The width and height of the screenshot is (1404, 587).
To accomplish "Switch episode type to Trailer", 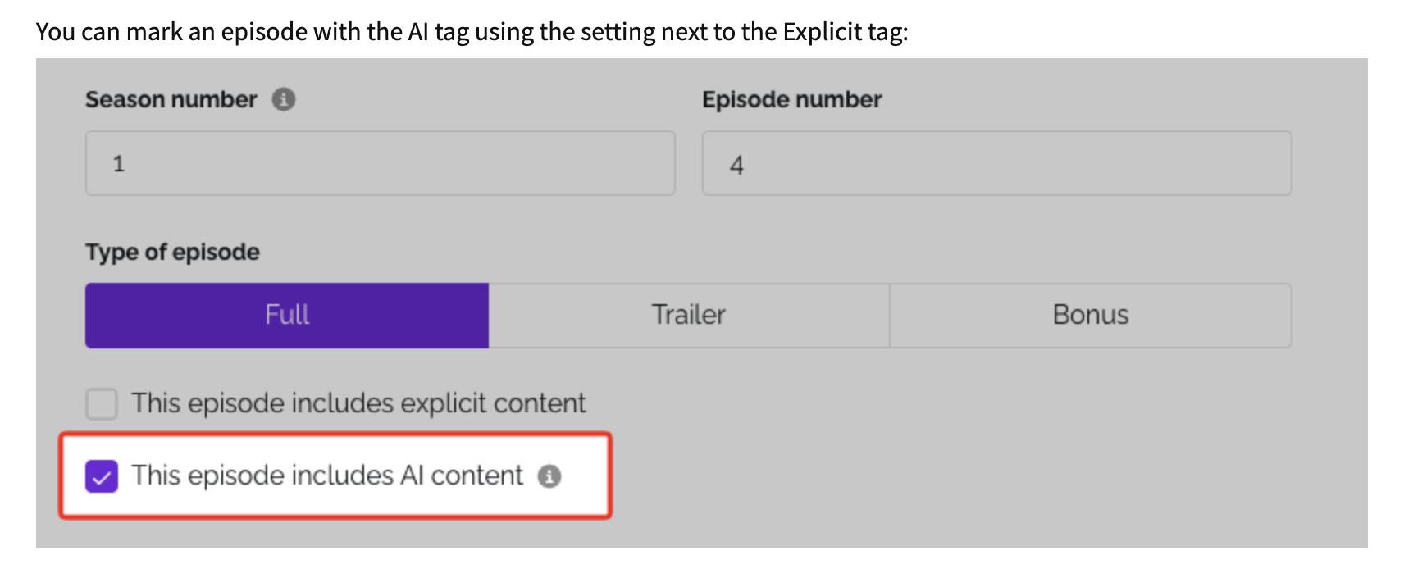I will point(689,315).
